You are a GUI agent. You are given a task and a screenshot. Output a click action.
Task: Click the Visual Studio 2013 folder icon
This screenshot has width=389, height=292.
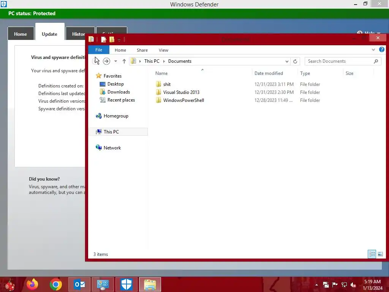tap(158, 92)
